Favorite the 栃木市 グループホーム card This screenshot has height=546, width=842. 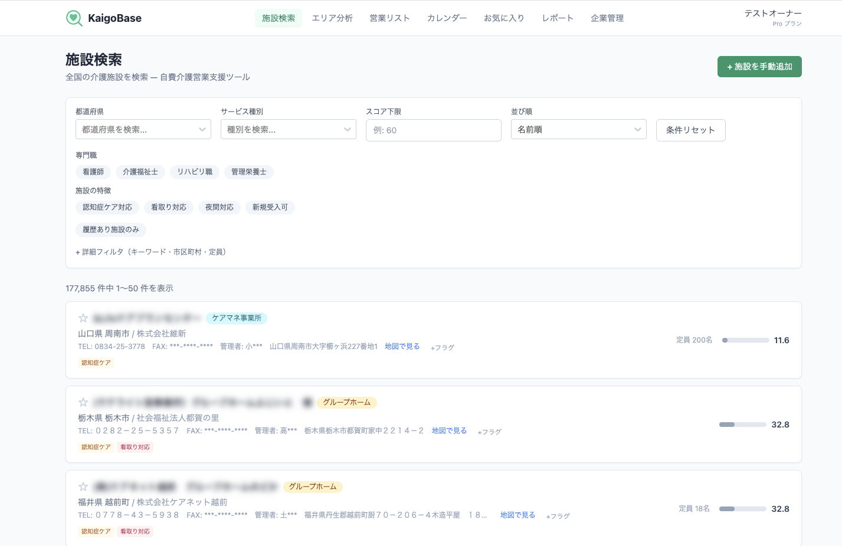tap(83, 402)
